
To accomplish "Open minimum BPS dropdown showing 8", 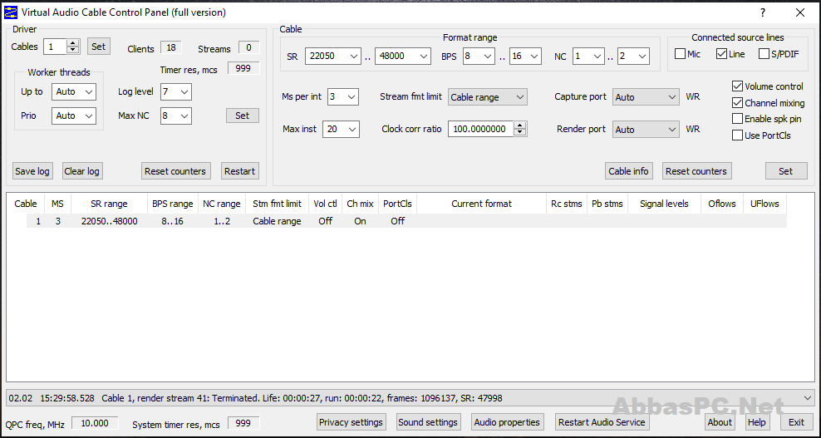I will 479,56.
